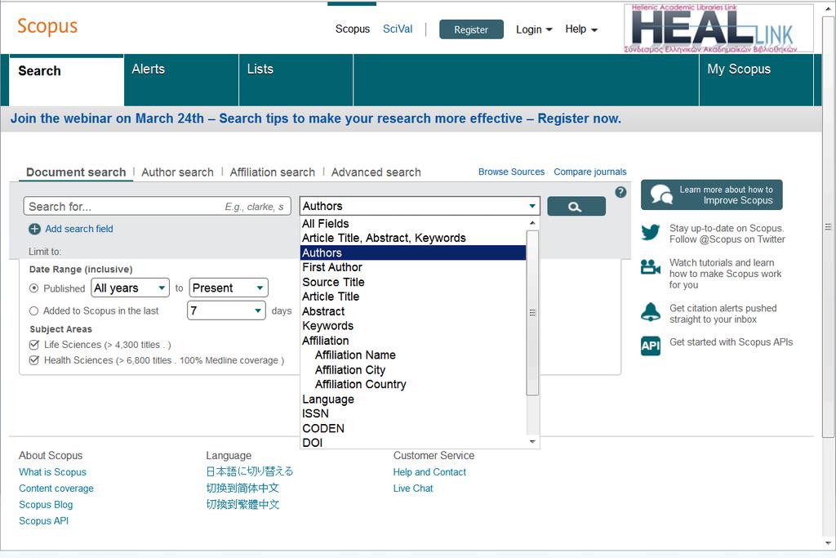Viewport: 836px width, 558px height.
Task: Click the plus icon beside Add search field
Action: [x=34, y=229]
